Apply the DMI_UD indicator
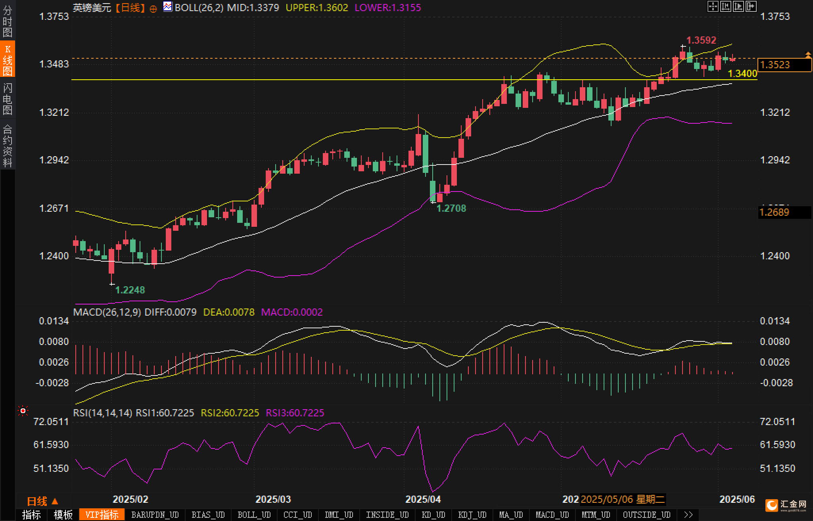 (x=339, y=515)
